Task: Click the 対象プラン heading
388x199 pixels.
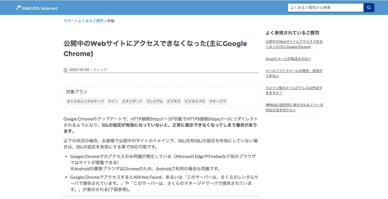Action: [76, 92]
